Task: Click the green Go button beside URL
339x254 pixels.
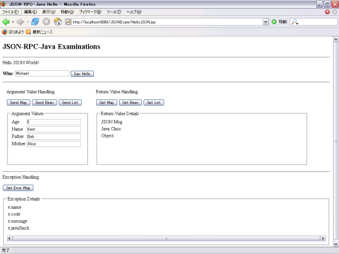Action: 274,22
